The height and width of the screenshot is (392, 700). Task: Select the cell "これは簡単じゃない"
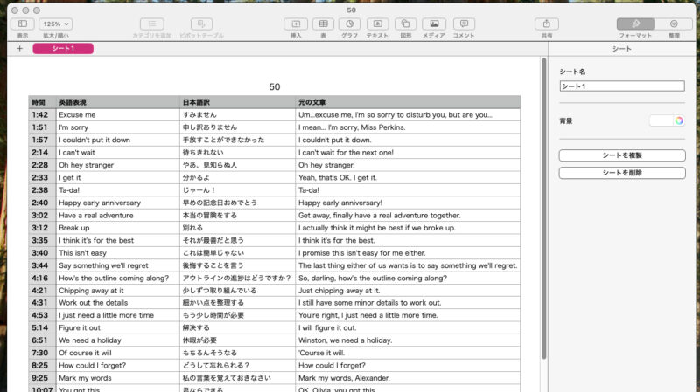click(237, 252)
